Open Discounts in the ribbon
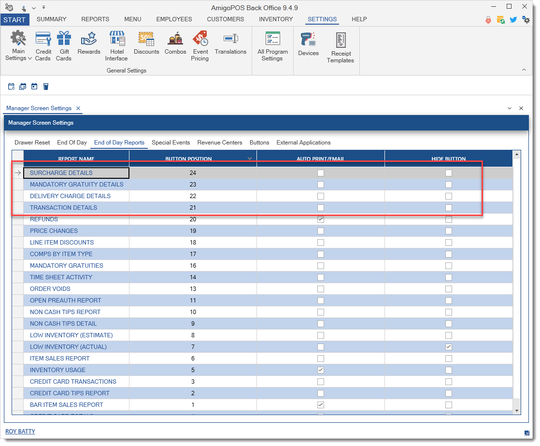The width and height of the screenshot is (540, 446). (146, 43)
